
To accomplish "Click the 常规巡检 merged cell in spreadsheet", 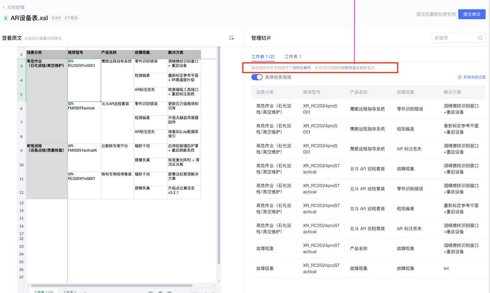I will [47, 171].
